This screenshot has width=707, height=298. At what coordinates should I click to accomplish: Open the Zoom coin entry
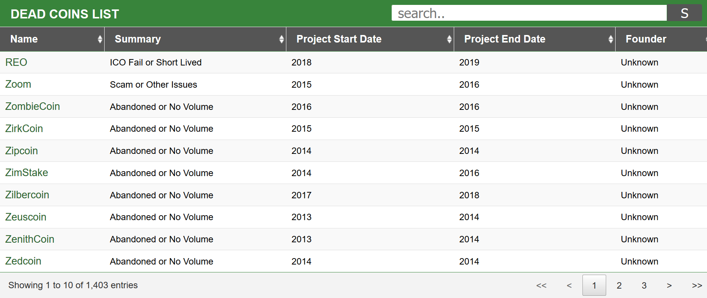coord(18,84)
